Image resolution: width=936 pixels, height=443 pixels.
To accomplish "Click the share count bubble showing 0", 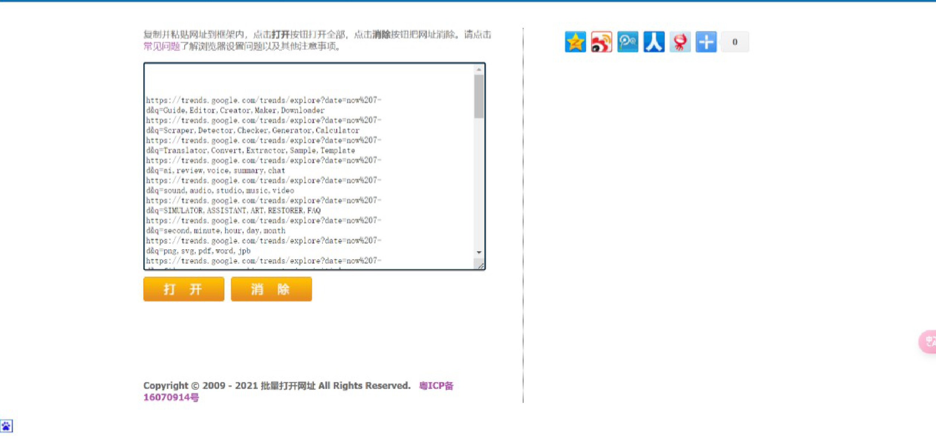I will tap(735, 42).
